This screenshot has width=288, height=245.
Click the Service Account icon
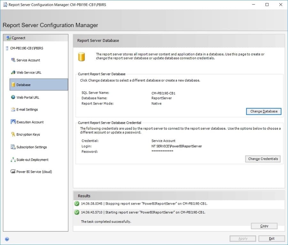pyautogui.click(x=13, y=60)
